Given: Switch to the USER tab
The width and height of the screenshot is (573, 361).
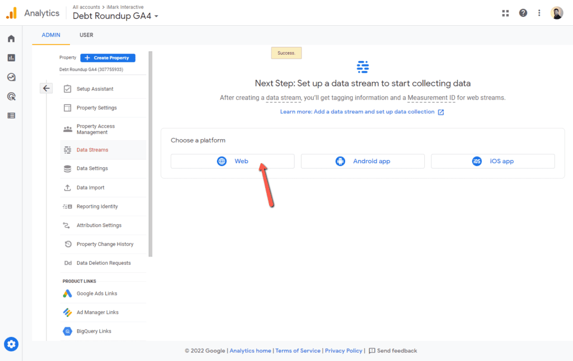Looking at the screenshot, I should pos(86,35).
